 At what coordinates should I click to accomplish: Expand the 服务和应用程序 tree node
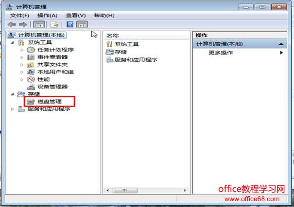(12, 109)
